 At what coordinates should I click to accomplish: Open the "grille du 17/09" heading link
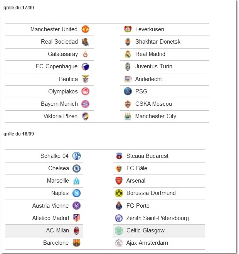(19, 8)
